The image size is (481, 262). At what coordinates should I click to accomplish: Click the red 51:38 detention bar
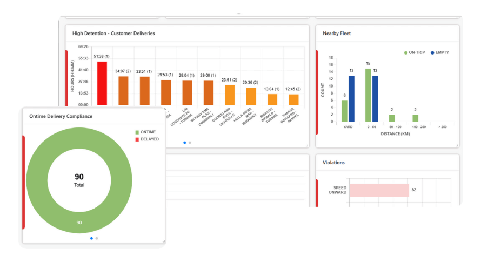point(102,83)
